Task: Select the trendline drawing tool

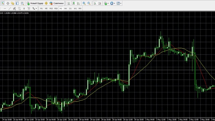Action: point(10,8)
